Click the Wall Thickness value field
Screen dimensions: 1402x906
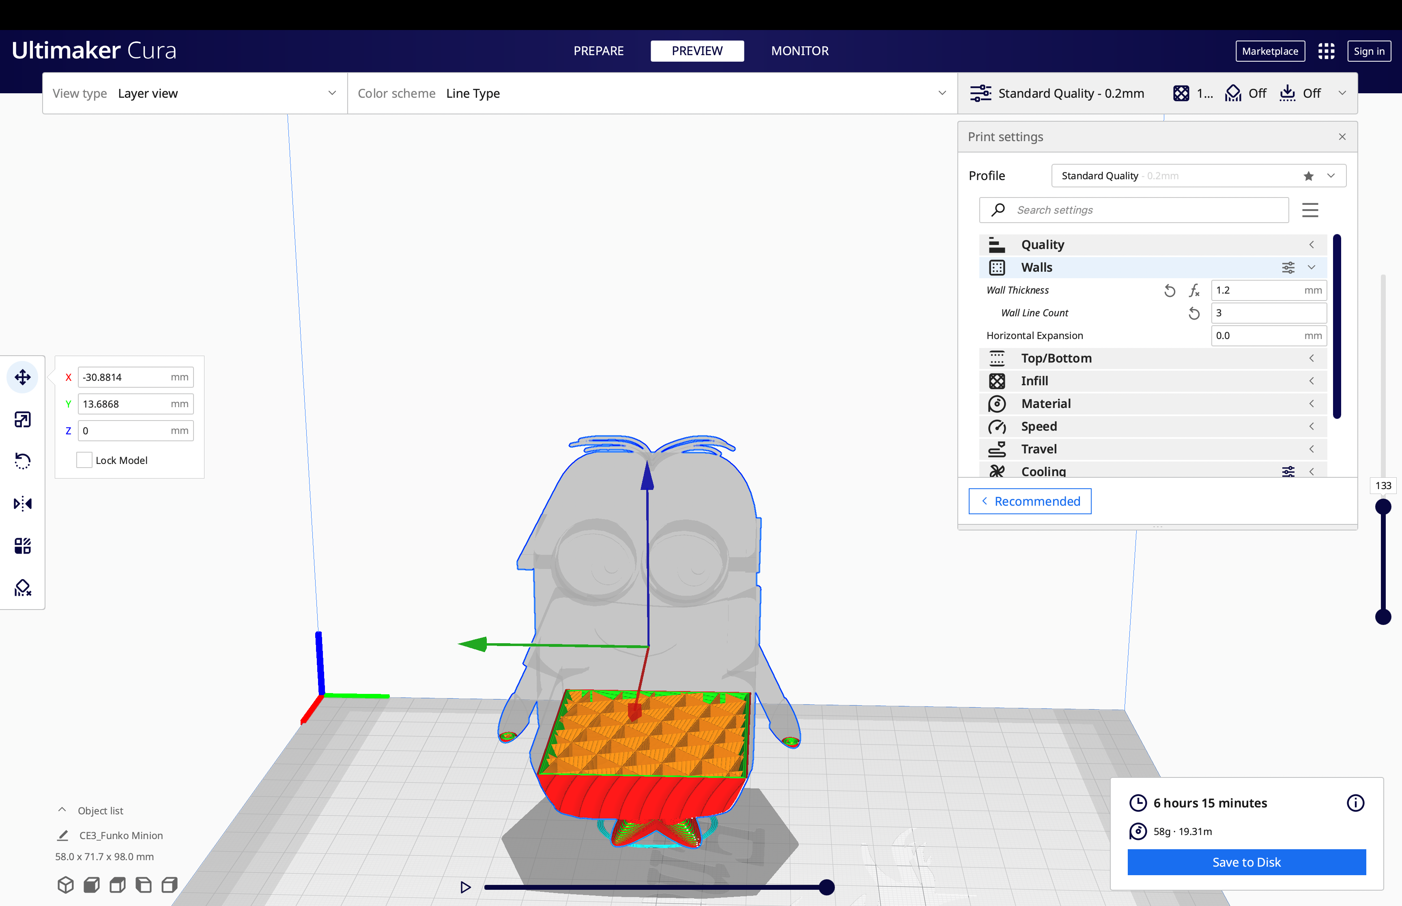tap(1269, 291)
